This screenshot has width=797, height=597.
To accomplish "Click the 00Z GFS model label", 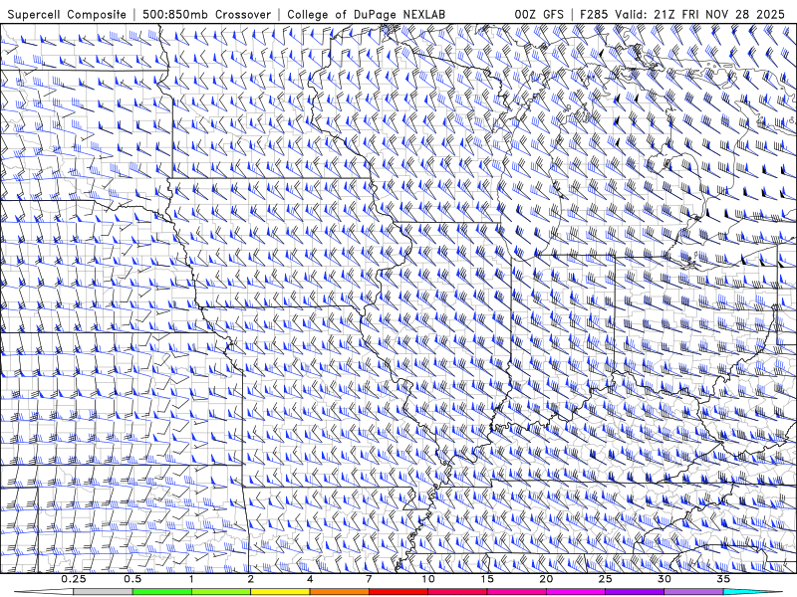I will click(539, 14).
